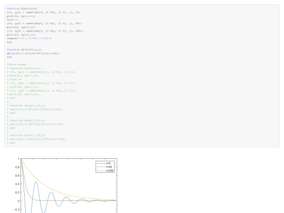This screenshot has height=213, width=284.
Task: Click the commented line calling @ej3_2
Action: click(41, 83)
